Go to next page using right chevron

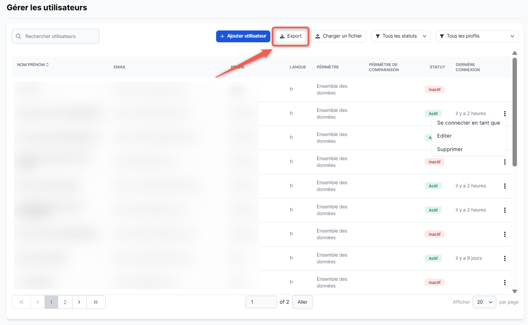click(x=79, y=302)
